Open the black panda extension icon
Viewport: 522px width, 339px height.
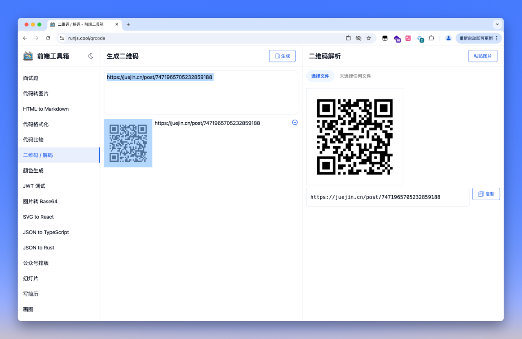point(385,38)
